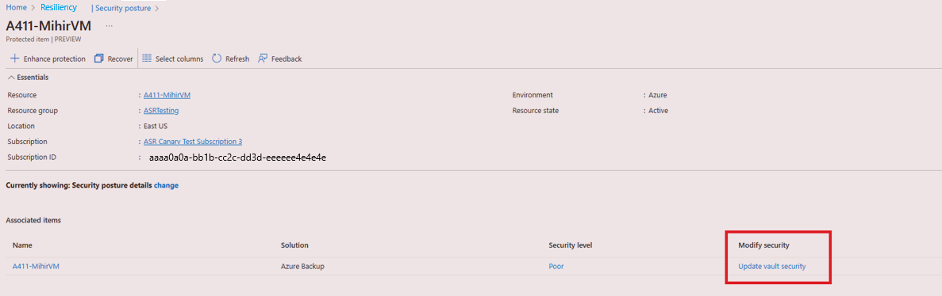
Task: Click the change link for current view
Action: [x=167, y=186]
